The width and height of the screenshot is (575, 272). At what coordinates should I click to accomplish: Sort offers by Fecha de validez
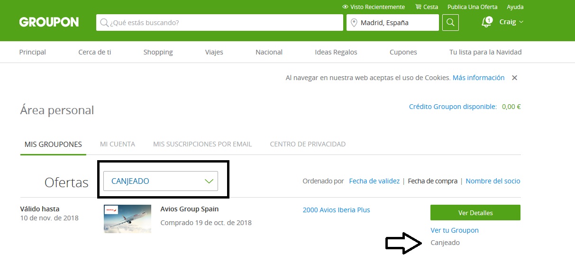point(374,181)
